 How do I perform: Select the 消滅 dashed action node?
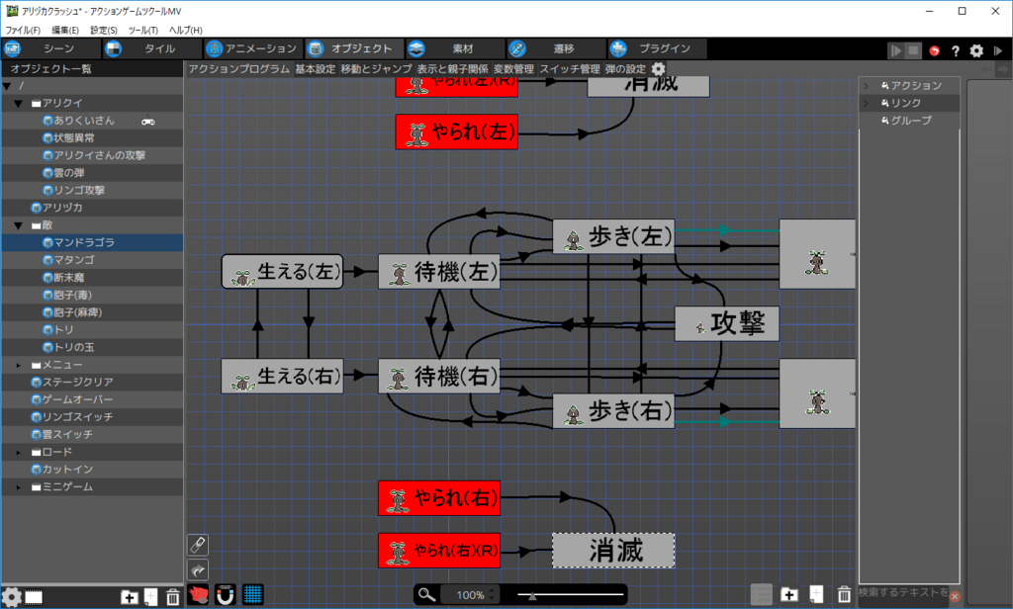613,551
